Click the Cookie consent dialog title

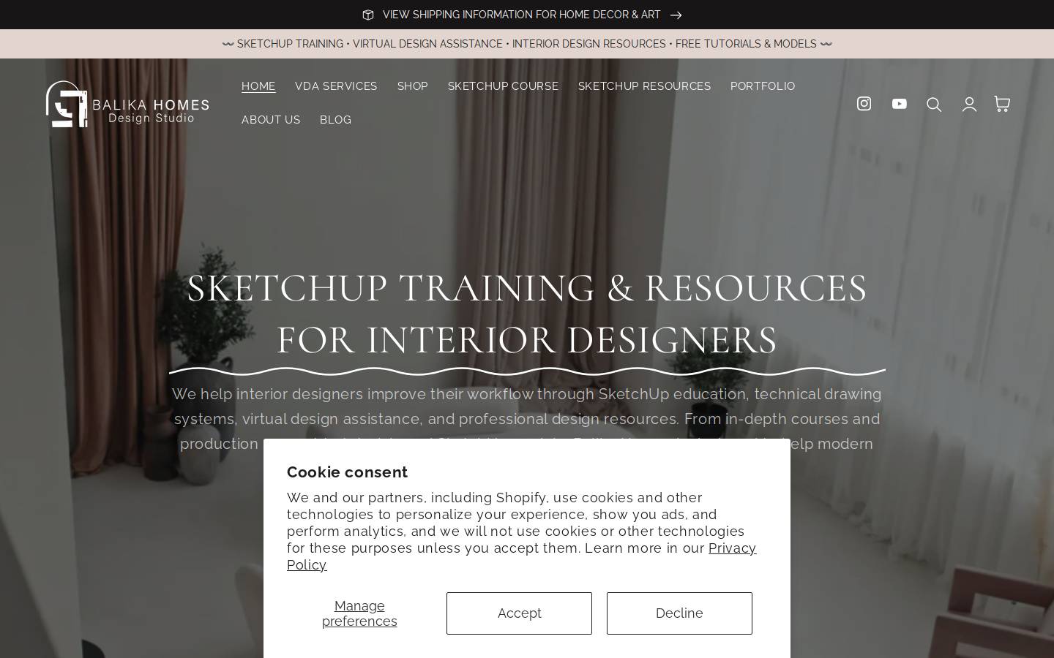point(347,472)
